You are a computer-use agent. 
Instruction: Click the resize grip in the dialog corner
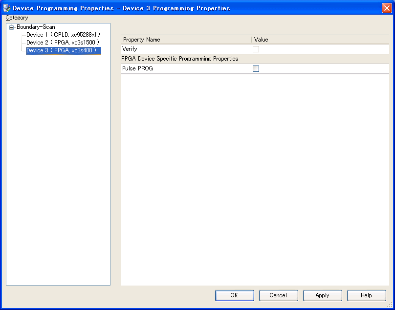(390, 305)
